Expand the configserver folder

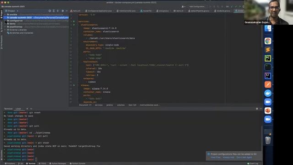tap(5, 21)
